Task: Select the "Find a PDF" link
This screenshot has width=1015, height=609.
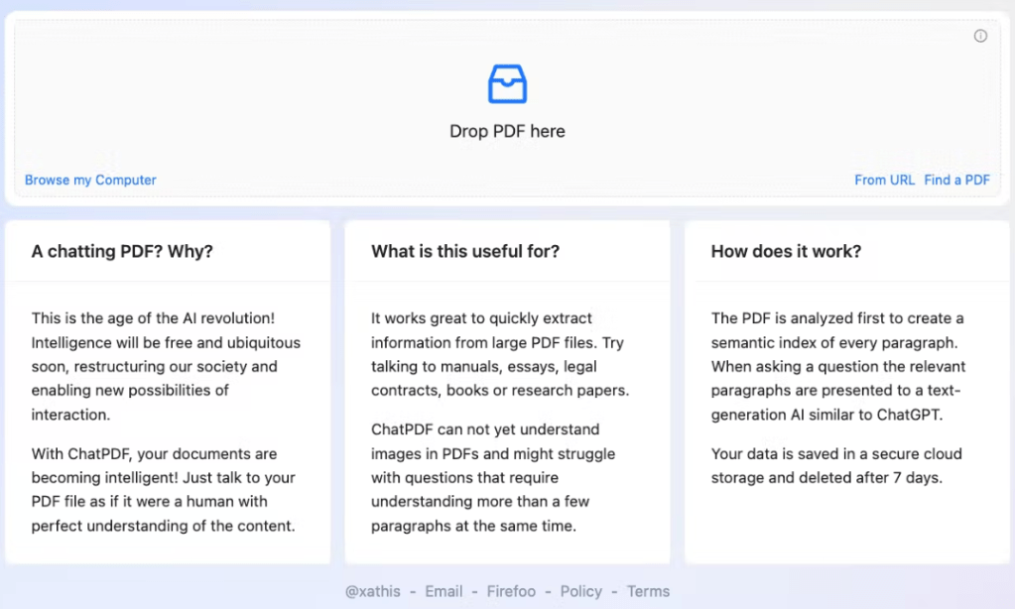Action: click(956, 180)
